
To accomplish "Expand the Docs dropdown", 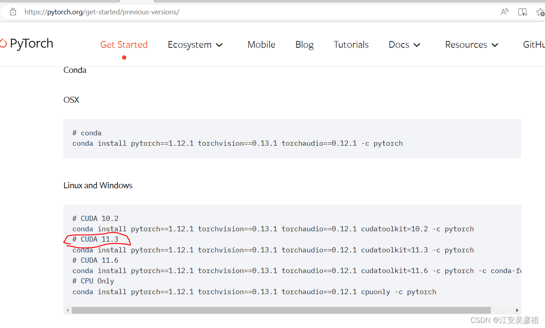I will tap(404, 45).
